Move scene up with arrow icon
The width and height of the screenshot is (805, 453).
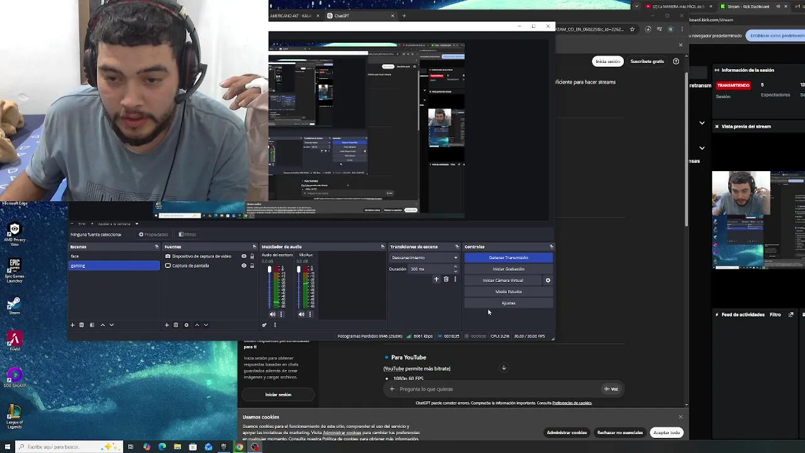(103, 325)
